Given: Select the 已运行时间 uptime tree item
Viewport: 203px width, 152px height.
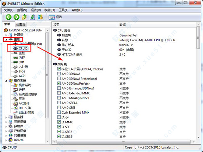Looking at the screenshot, I should tap(24, 112).
